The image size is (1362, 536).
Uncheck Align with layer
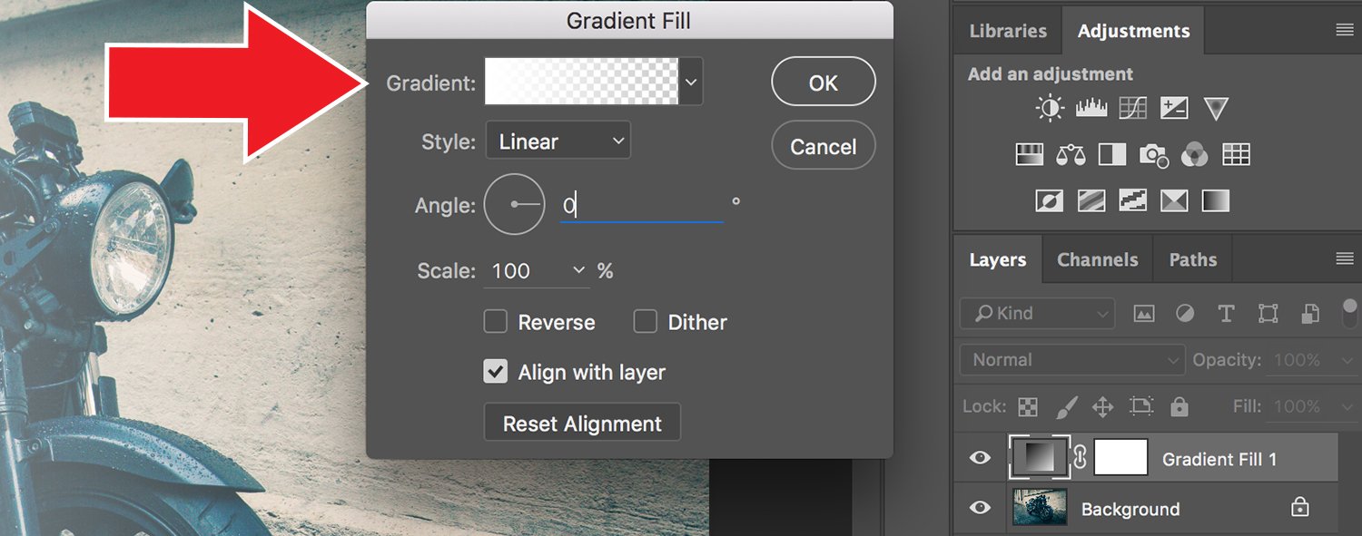click(x=495, y=371)
